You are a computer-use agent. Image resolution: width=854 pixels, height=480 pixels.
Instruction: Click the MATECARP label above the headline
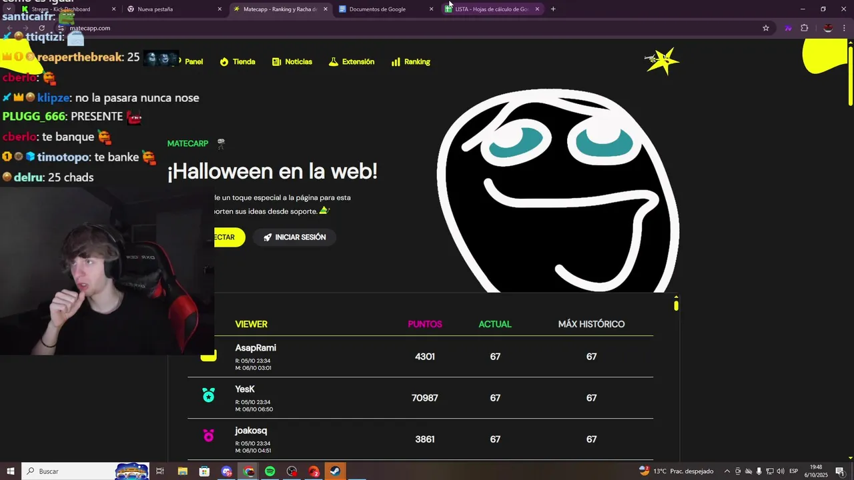(187, 143)
